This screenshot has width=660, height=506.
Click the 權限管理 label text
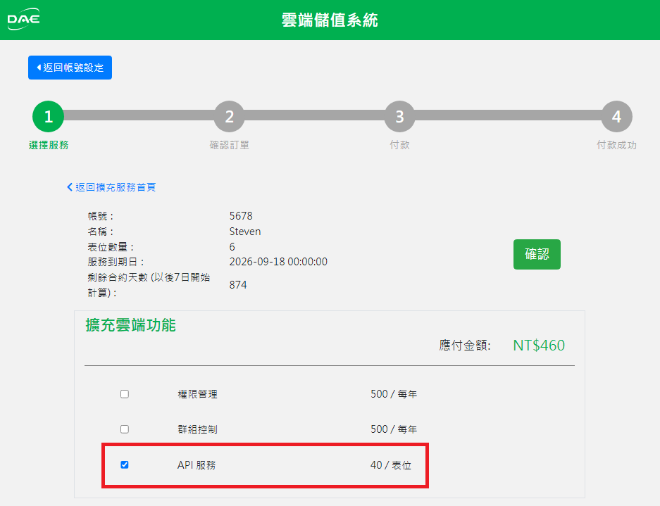click(197, 394)
